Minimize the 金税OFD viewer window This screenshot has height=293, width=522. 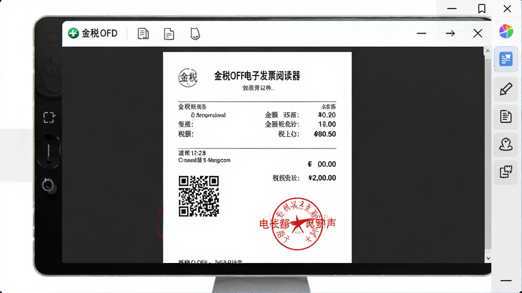(x=422, y=33)
